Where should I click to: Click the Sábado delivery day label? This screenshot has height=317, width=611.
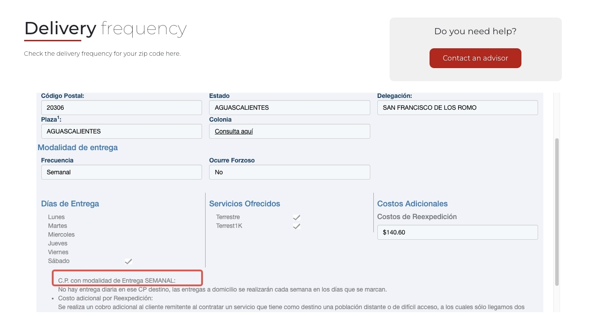59,261
